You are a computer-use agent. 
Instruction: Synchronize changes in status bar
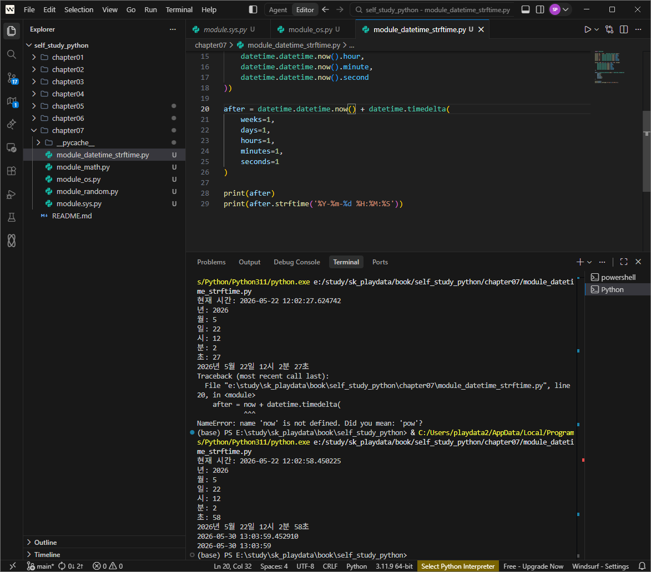(x=70, y=566)
